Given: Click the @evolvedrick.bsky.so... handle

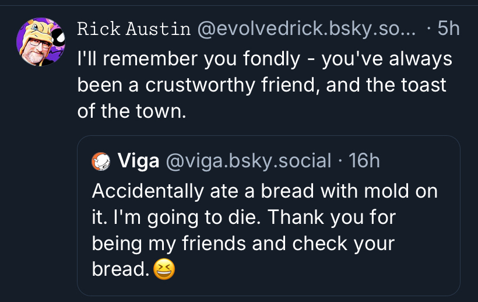Looking at the screenshot, I should (x=307, y=29).
